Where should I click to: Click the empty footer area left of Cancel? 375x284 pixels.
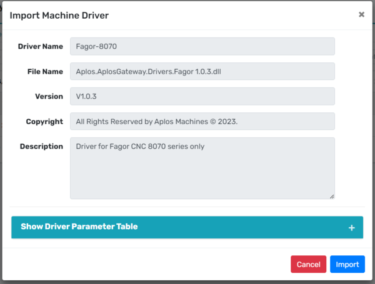coord(144,265)
